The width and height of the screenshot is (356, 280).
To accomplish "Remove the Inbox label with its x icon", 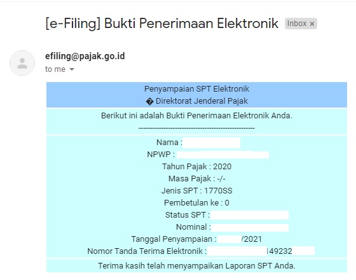I will 312,24.
